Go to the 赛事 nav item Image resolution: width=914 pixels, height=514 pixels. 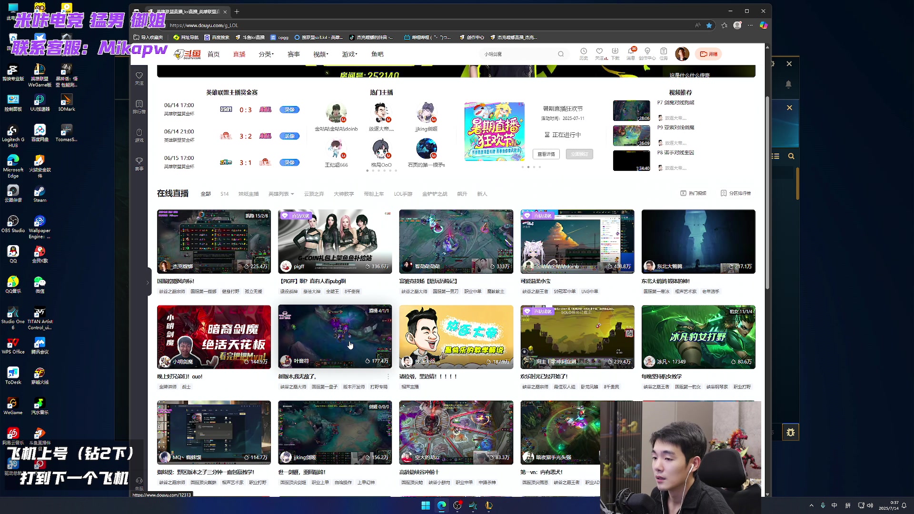pos(294,54)
